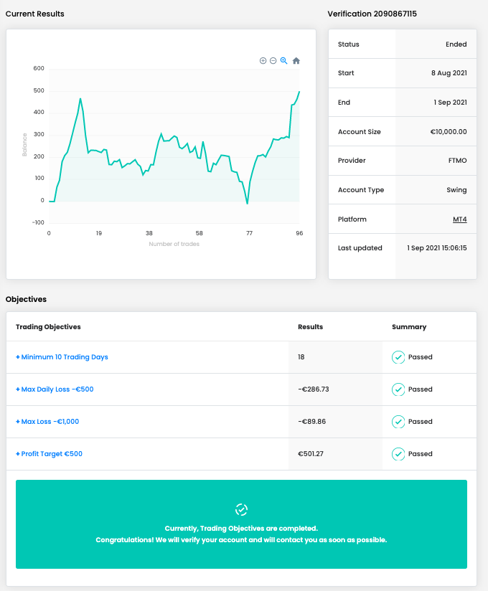Click the Verification 2090867115 heading
Viewport: 488px width, 591px height.
pyautogui.click(x=372, y=14)
